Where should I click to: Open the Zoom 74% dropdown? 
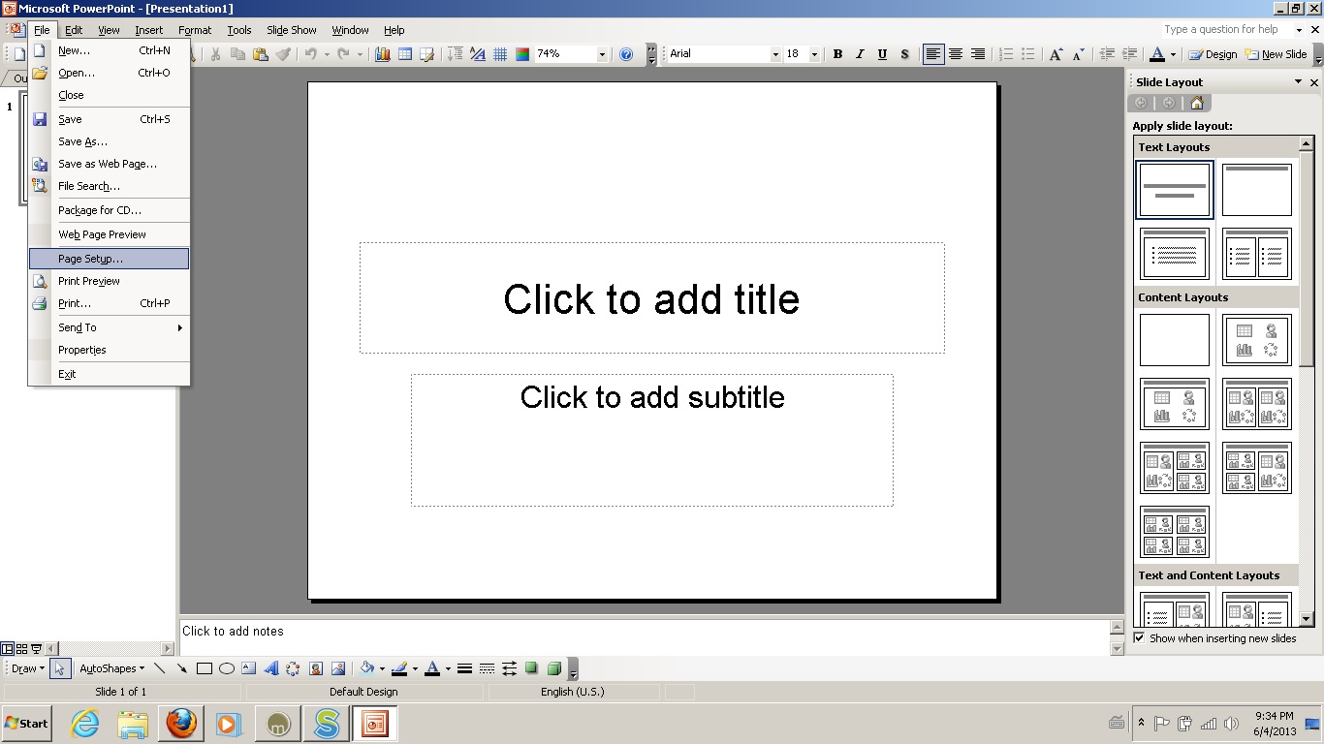[602, 54]
